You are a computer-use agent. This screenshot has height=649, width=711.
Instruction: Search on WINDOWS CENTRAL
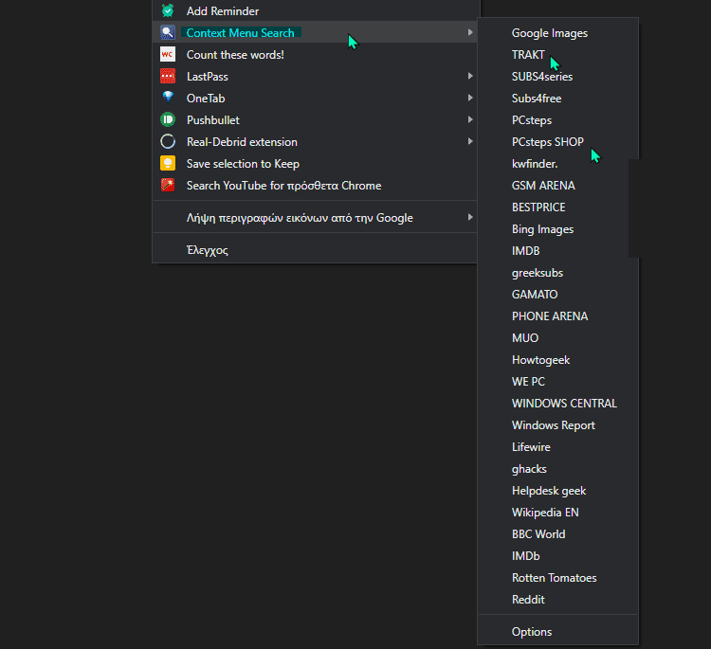click(x=558, y=404)
